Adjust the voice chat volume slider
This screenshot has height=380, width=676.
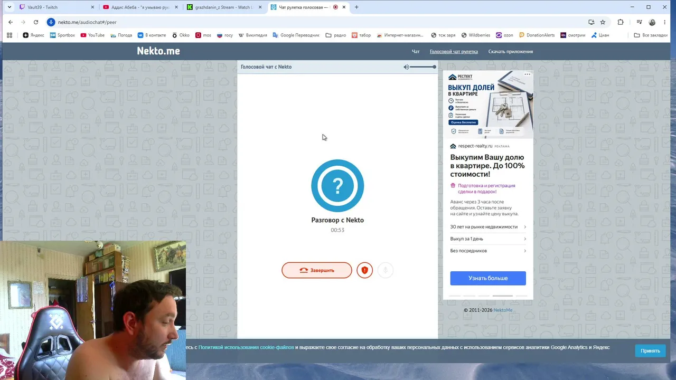(x=422, y=67)
